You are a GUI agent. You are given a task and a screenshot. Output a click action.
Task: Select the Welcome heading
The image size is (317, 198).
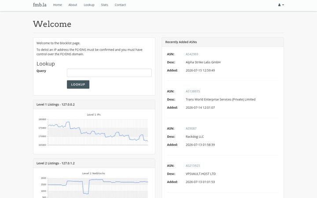click(52, 24)
